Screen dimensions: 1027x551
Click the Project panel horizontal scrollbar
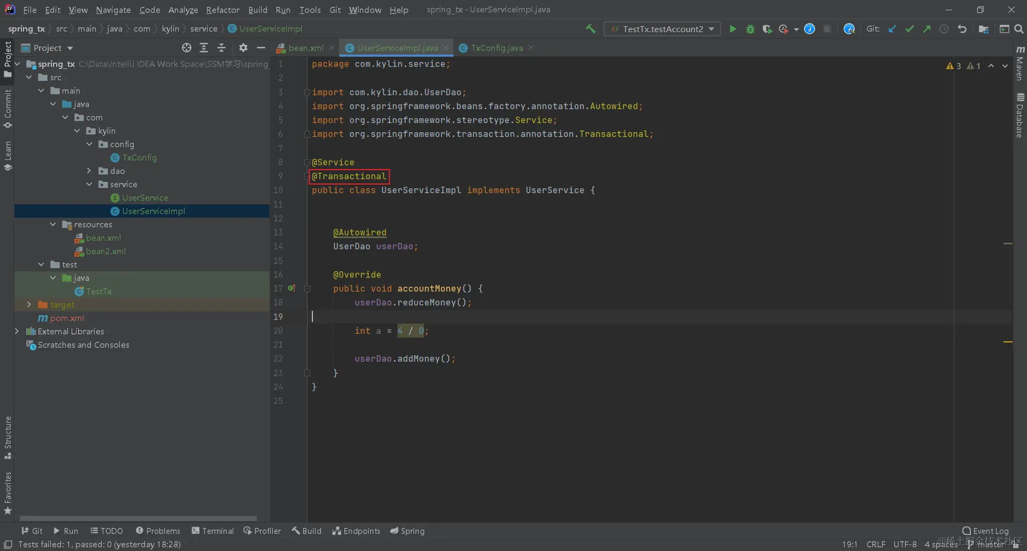[x=138, y=518]
